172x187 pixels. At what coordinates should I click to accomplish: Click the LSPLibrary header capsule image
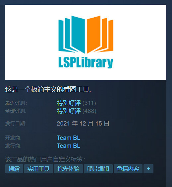point(86,42)
